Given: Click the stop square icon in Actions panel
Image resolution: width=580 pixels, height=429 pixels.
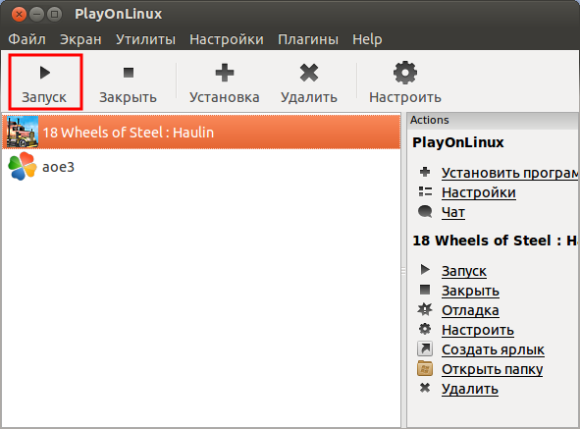Looking at the screenshot, I should pyautogui.click(x=425, y=290).
